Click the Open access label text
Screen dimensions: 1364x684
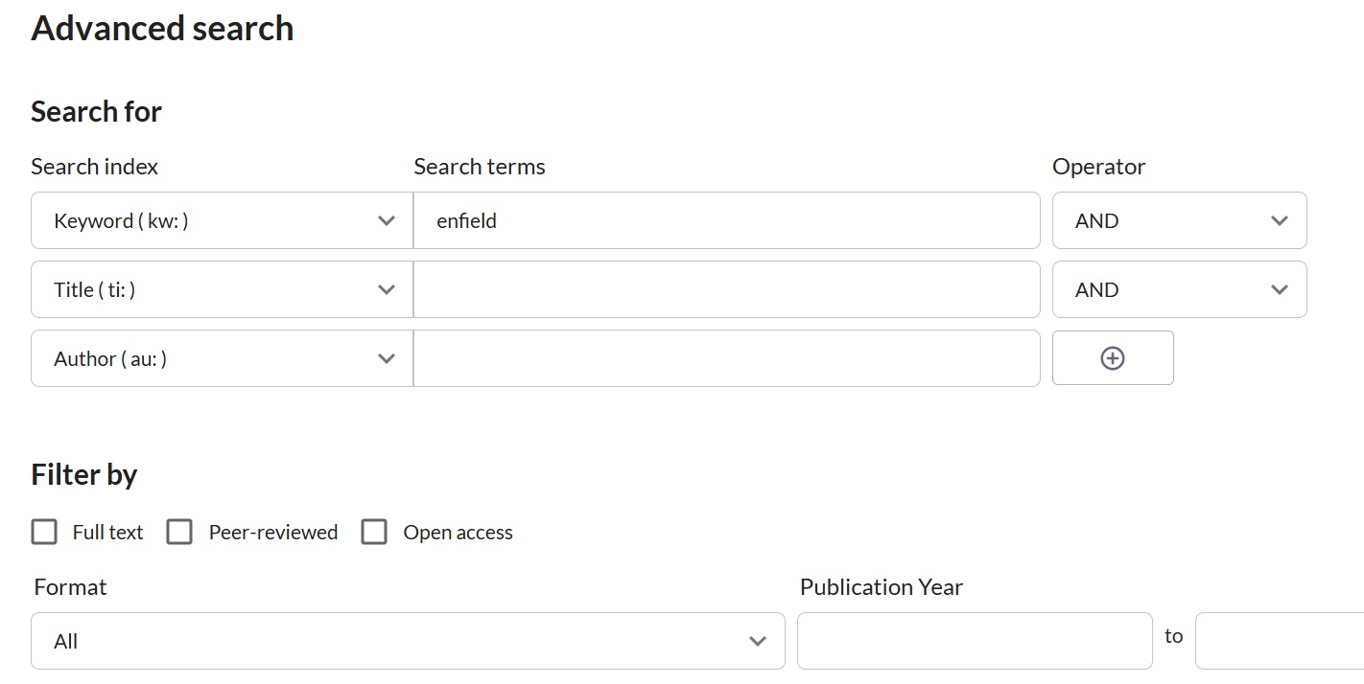(x=458, y=533)
